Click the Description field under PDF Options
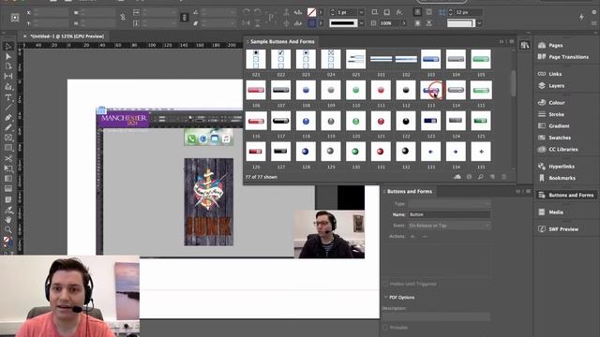Viewport: 600px width, 337px height. (x=436, y=316)
